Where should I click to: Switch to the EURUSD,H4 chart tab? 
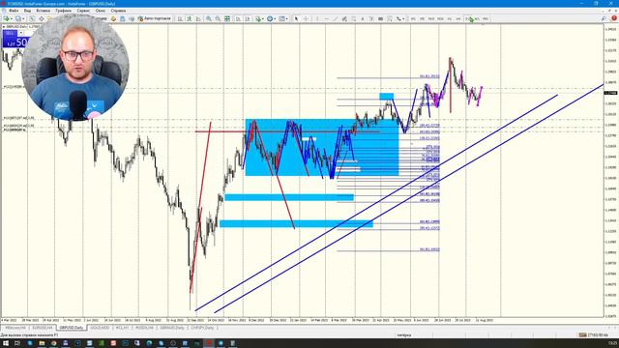[43, 328]
